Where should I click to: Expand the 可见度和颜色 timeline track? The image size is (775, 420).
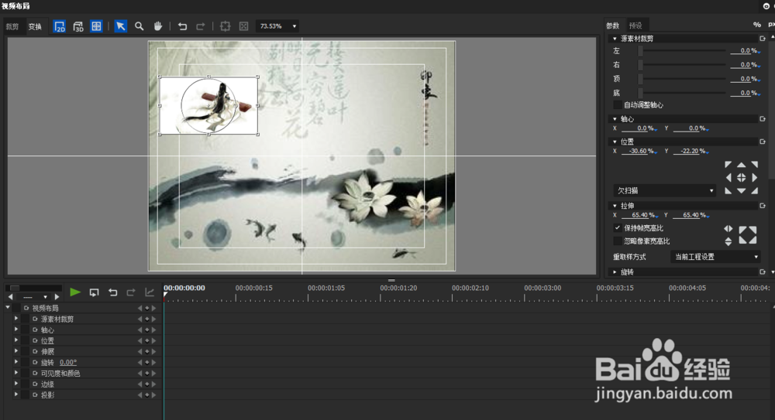click(x=15, y=374)
